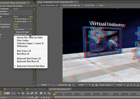This screenshot has width=140, height=99.
Task: Click the Scene Convergence 0.0% value
Action: point(16,24)
